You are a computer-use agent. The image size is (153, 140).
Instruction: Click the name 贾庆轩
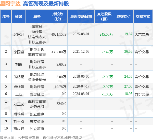(19, 129)
